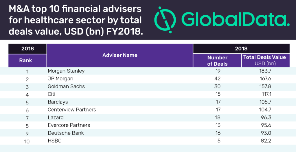Click the Goldman Sachs adviser entry
The image size is (296, 168).
tap(66, 86)
